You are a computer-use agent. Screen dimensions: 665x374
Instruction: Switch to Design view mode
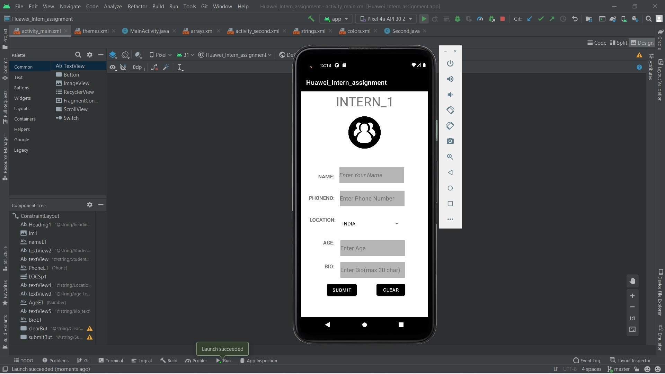(642, 43)
